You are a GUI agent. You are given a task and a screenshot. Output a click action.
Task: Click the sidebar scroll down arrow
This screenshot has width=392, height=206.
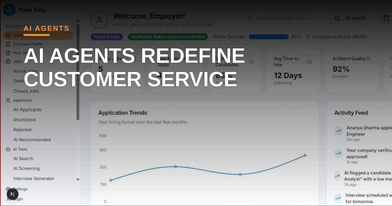tap(78, 180)
